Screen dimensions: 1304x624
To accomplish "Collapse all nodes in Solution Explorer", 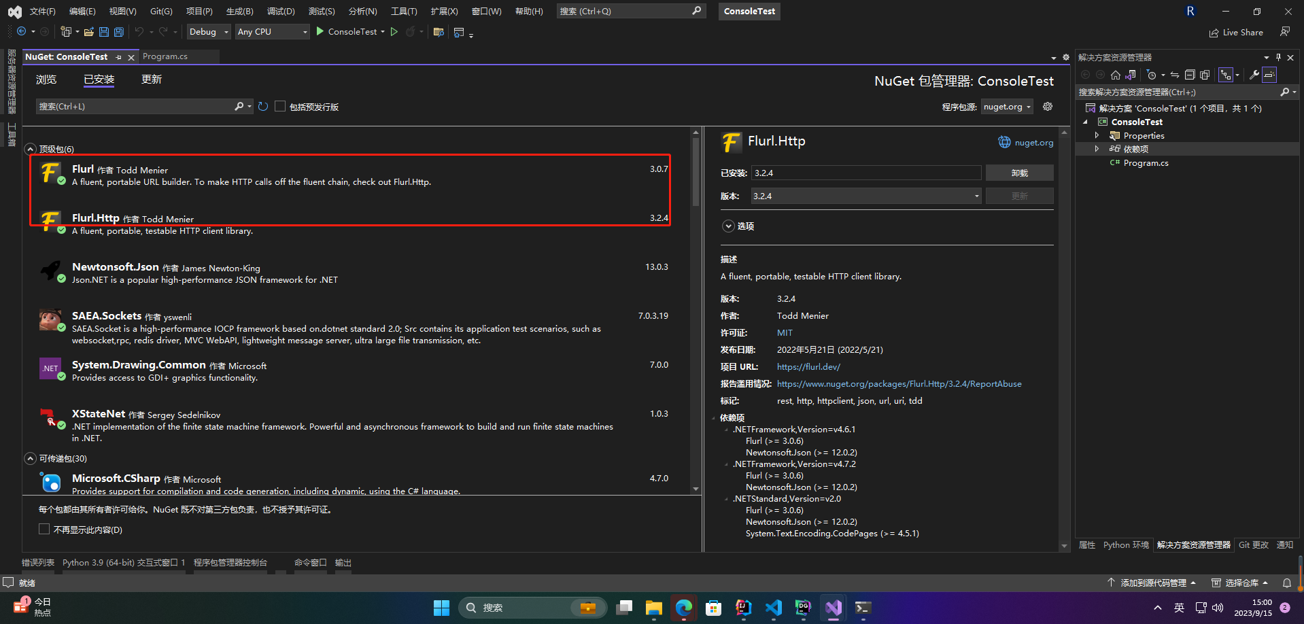I will pos(1190,75).
